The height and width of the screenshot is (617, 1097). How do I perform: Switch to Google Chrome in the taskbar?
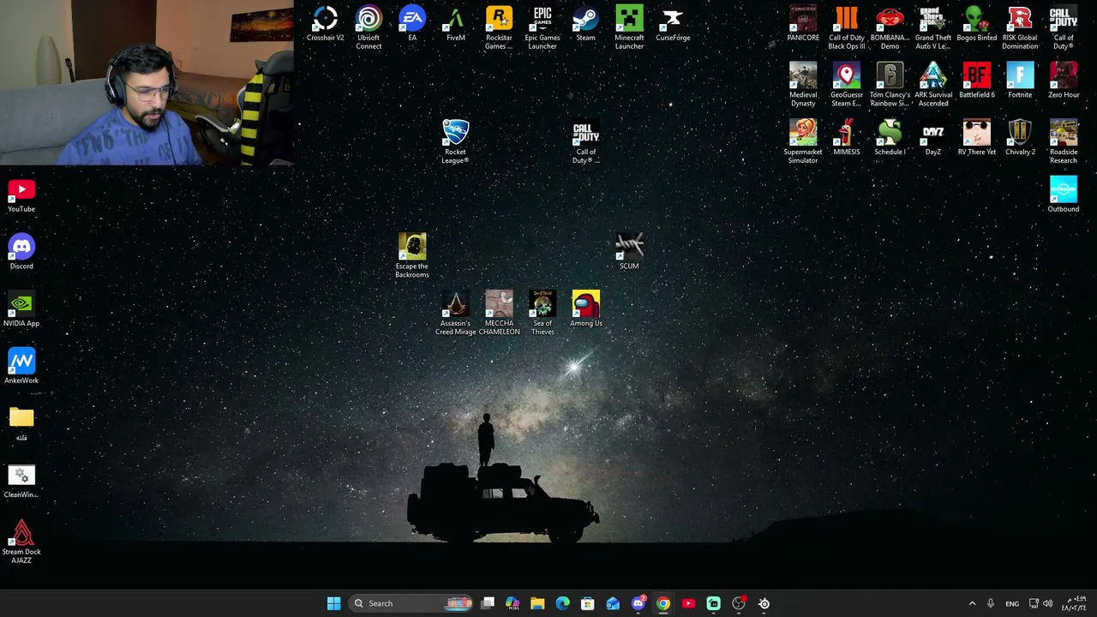[x=663, y=603]
